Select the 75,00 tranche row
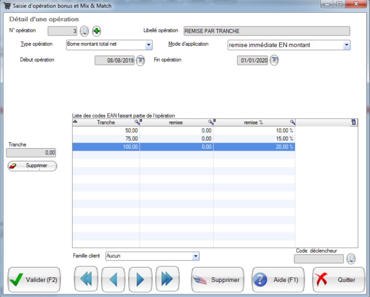The width and height of the screenshot is (370, 297). pyautogui.click(x=183, y=138)
